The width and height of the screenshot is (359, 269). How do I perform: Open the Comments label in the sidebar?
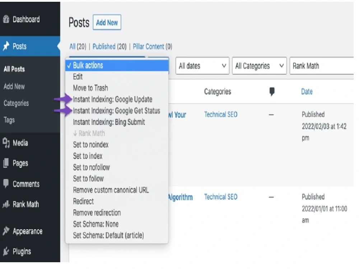[26, 184]
